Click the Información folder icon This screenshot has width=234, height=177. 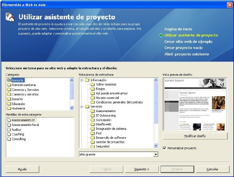pyautogui.click(x=87, y=80)
